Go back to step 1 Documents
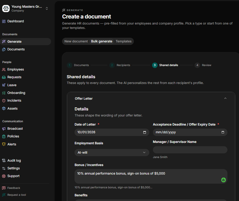The height and width of the screenshot is (201, 239). coord(78,65)
